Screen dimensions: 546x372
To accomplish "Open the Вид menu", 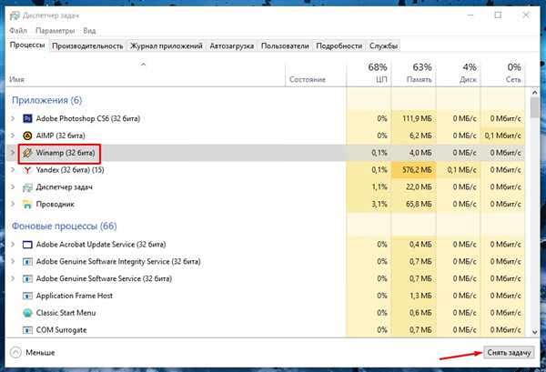I will pos(89,31).
